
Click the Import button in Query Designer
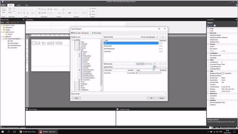85,33
